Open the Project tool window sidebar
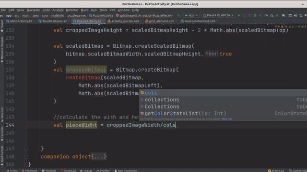The width and height of the screenshot is (307, 172). click(2, 26)
